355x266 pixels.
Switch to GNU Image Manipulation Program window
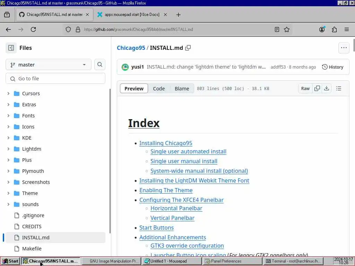click(x=111, y=261)
